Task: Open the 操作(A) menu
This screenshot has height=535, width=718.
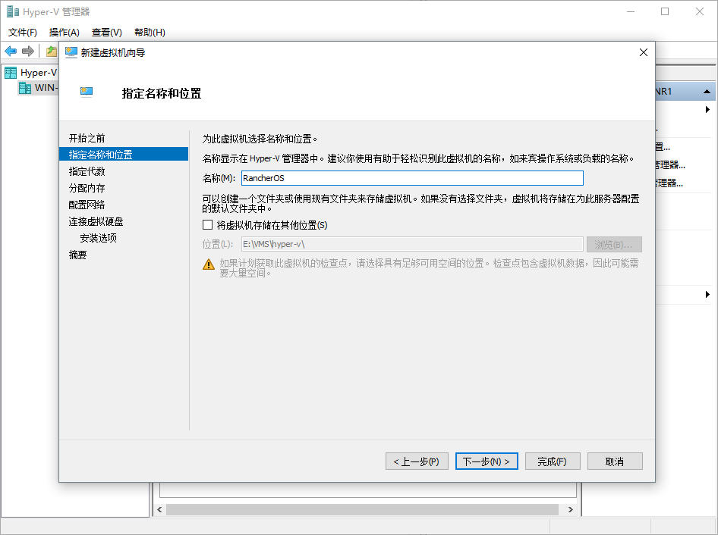Action: [64, 33]
